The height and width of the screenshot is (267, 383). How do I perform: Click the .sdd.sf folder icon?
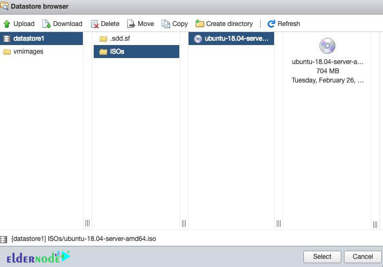click(x=103, y=39)
